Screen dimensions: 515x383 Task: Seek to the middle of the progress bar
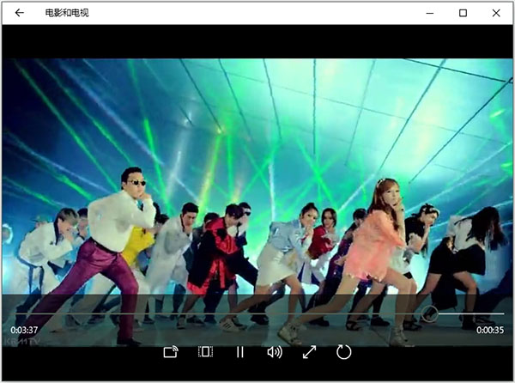point(259,314)
